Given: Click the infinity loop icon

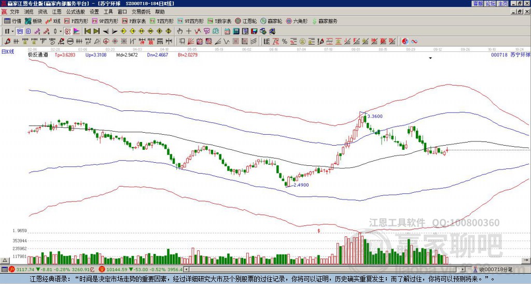Looking at the screenshot, I should click(414, 41).
